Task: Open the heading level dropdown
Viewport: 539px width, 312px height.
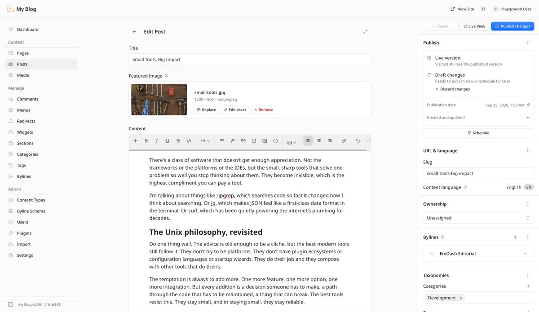Action: pyautogui.click(x=205, y=141)
